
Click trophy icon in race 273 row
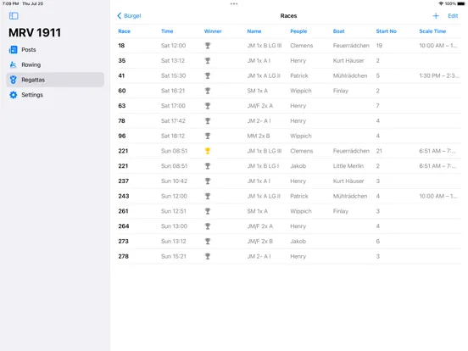pos(208,241)
